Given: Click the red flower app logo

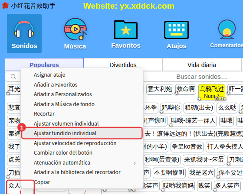Looking at the screenshot, I should (x=5, y=6).
